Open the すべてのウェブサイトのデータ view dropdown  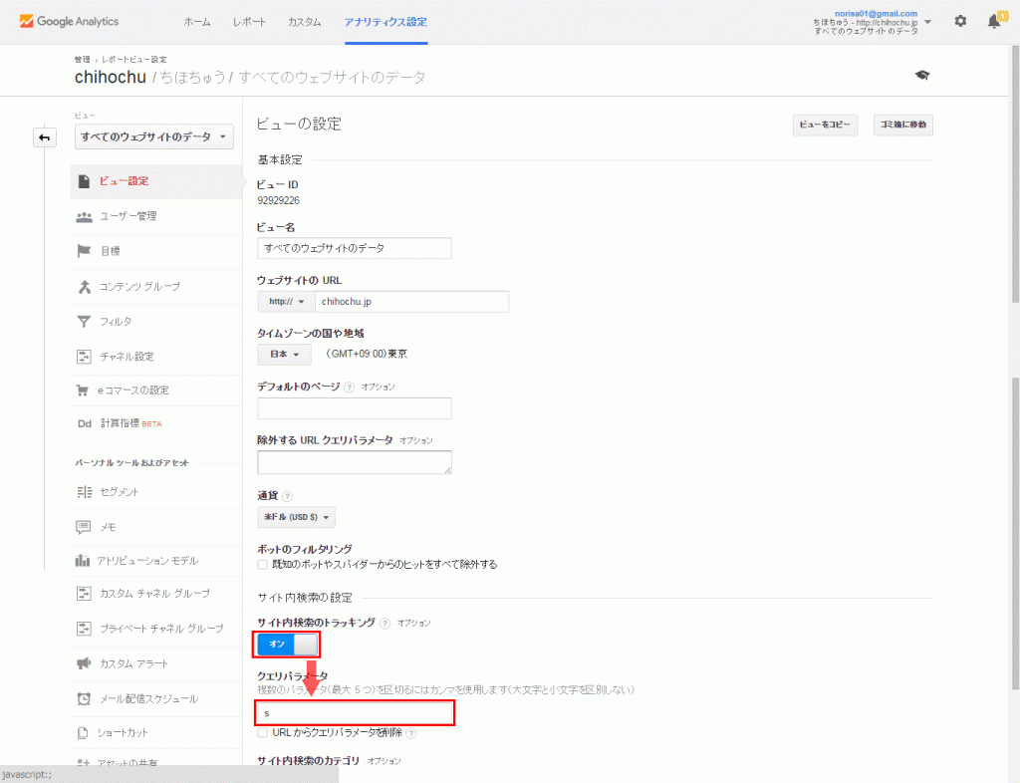click(153, 137)
